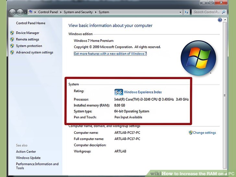Click the shield icon beside Change settings
Screen dimensions: 236x177
(191, 133)
